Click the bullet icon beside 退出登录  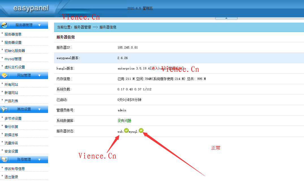pyautogui.click(x=2, y=175)
